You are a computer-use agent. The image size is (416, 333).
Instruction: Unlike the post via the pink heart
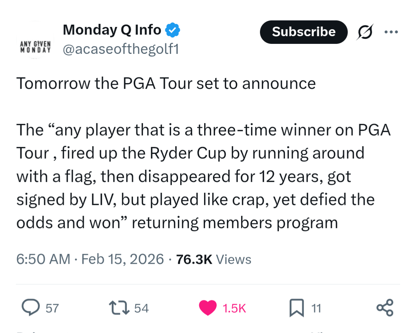coord(208,308)
